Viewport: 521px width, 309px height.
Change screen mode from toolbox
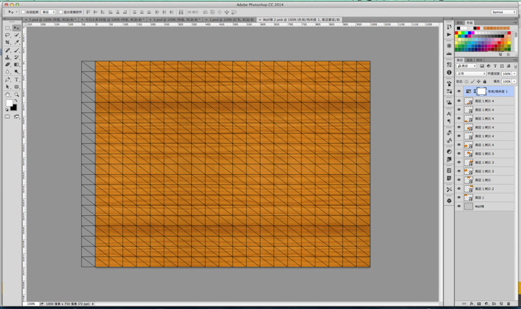(16, 117)
